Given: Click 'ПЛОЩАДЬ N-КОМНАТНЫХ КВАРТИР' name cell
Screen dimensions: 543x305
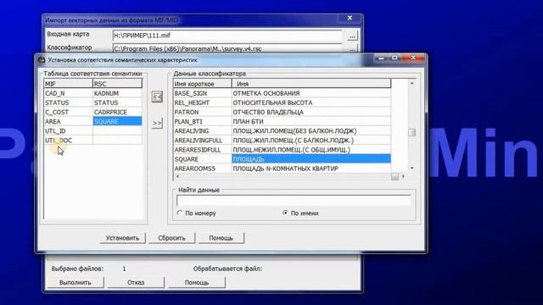Looking at the screenshot, I should pyautogui.click(x=311, y=169).
